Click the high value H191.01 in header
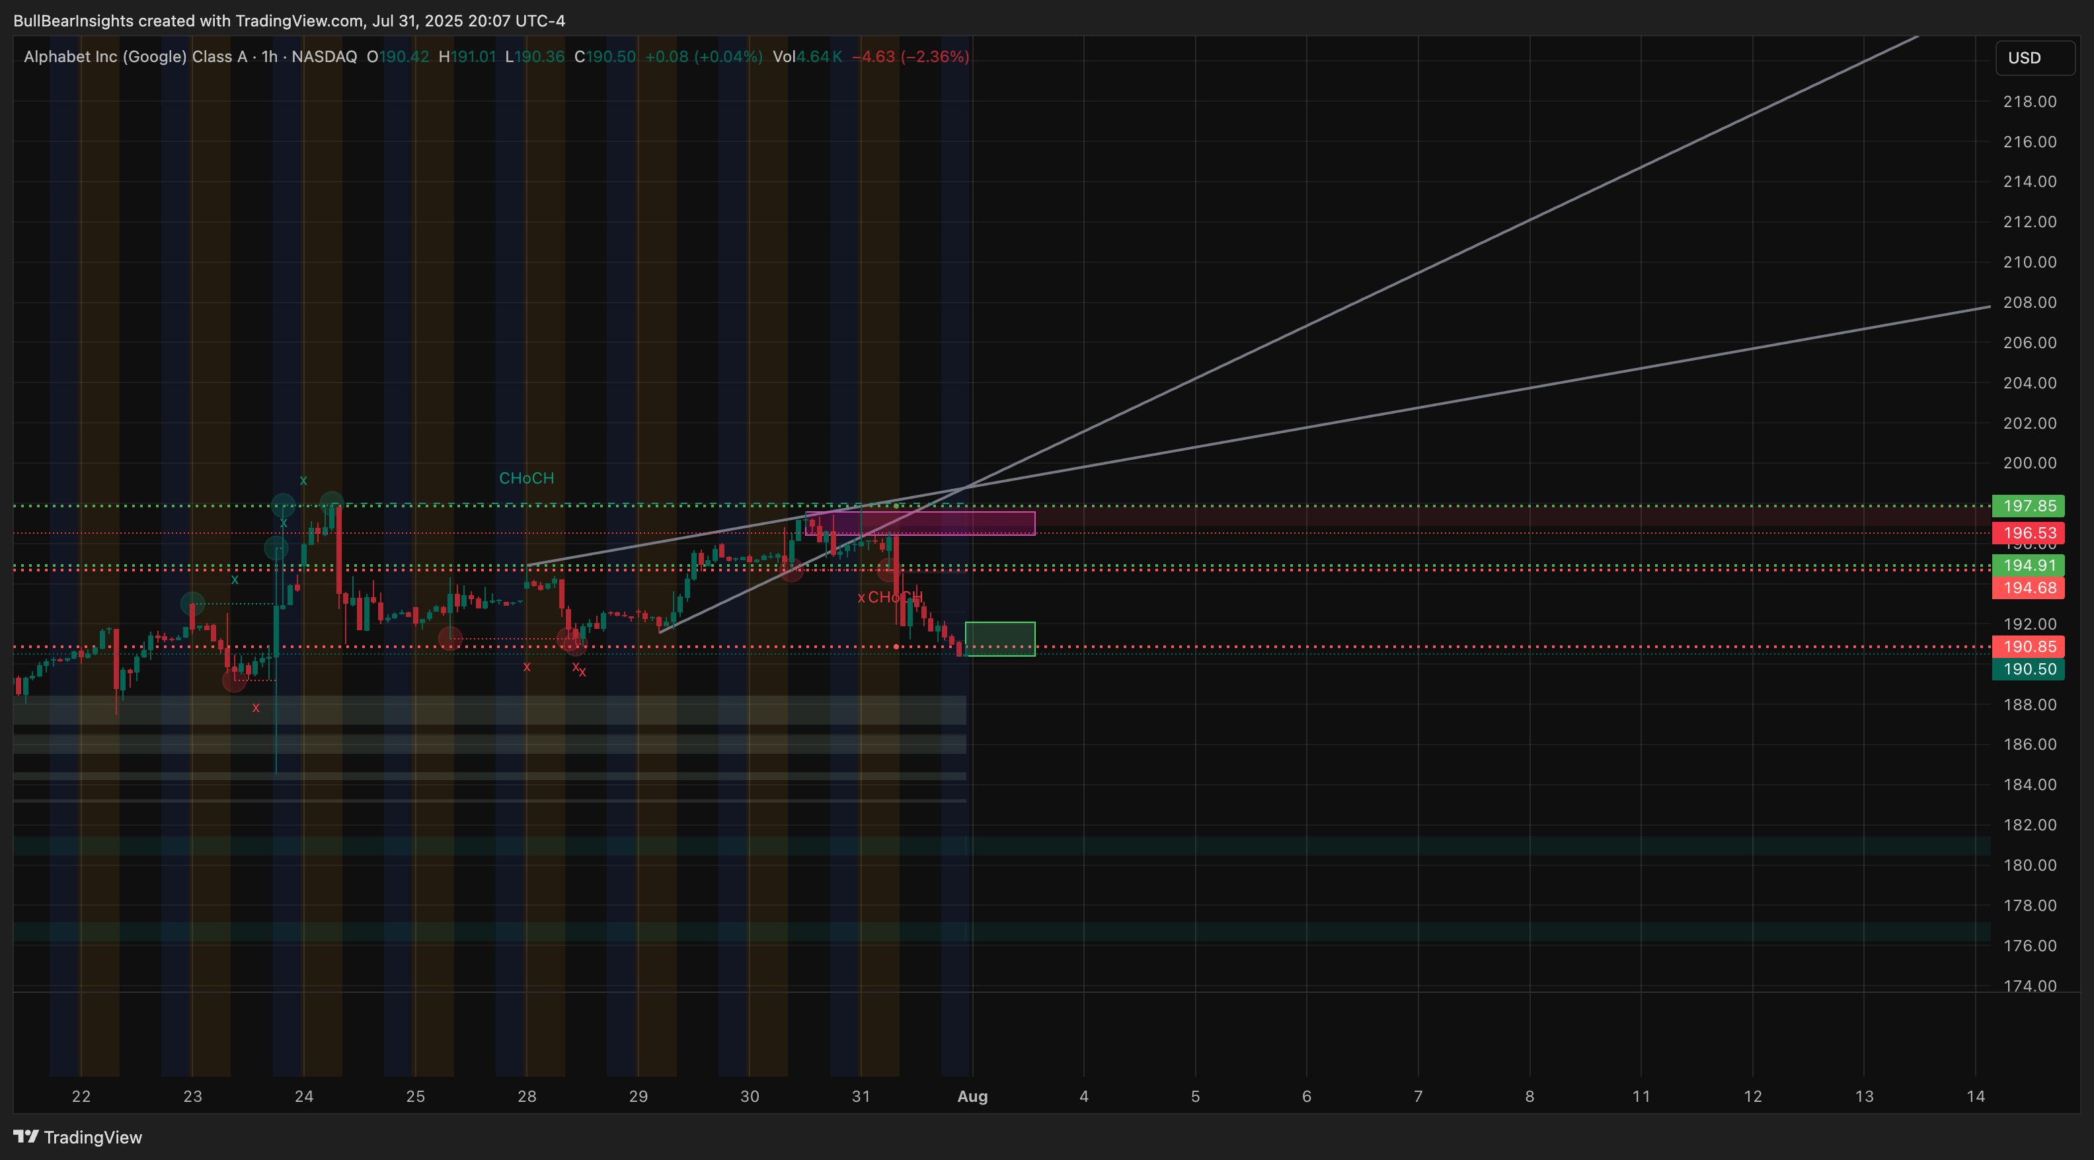Screen dimensions: 2094x1160 click(x=467, y=57)
